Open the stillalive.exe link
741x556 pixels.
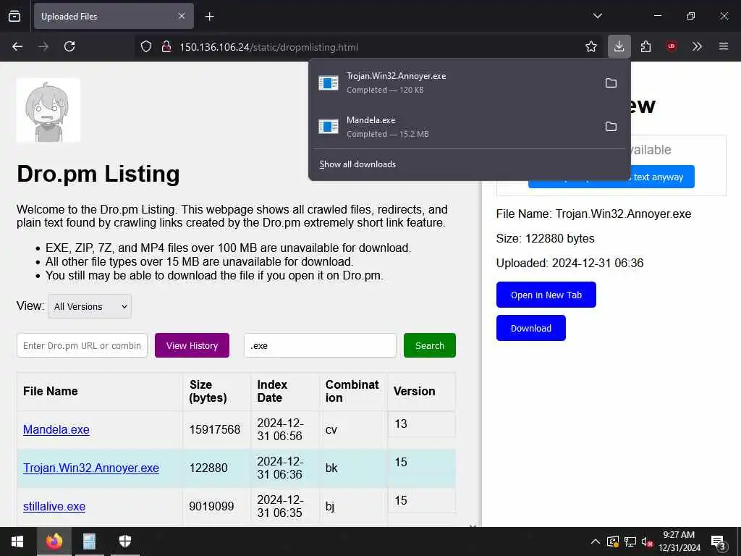tap(54, 506)
